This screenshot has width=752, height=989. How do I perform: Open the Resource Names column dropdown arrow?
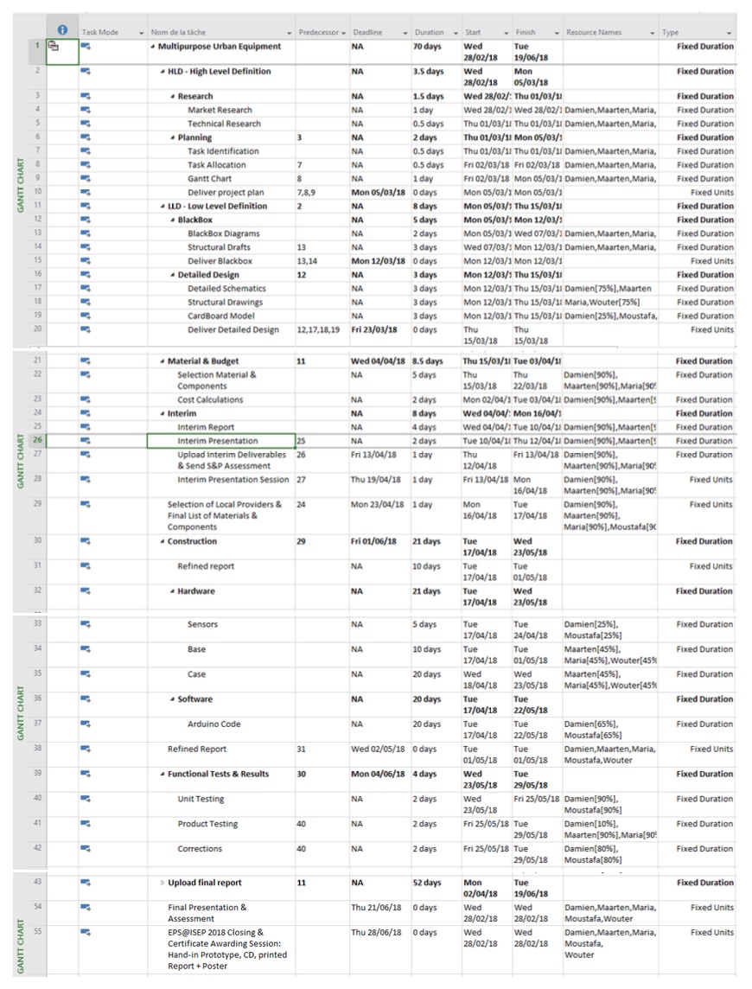651,32
